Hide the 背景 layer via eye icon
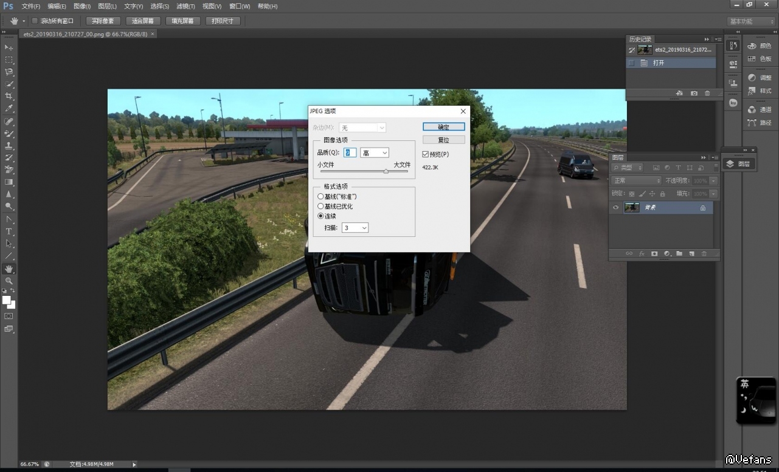 pyautogui.click(x=615, y=208)
